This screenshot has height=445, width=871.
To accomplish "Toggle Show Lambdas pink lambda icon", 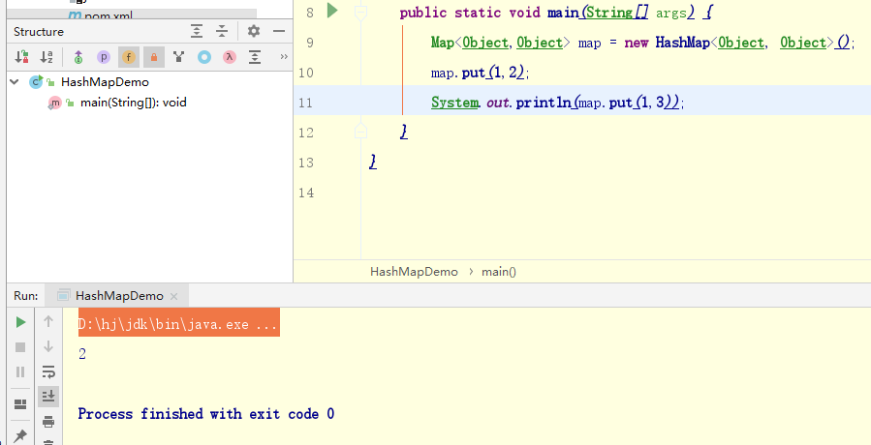I will pos(230,57).
